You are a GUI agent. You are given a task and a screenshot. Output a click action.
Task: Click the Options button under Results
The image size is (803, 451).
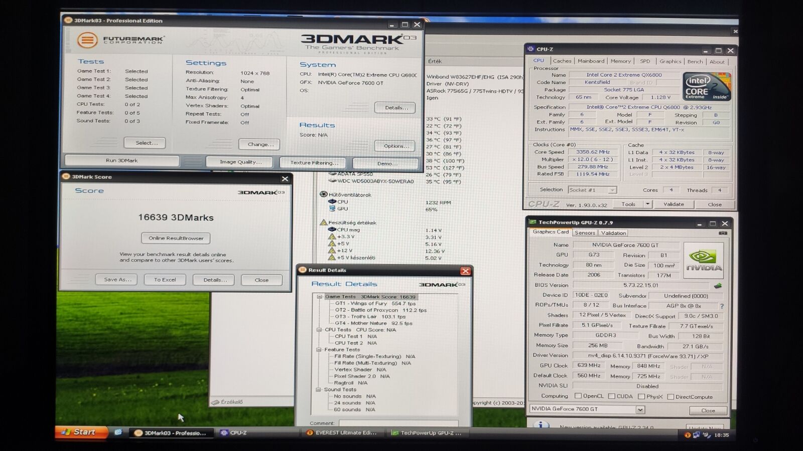point(395,146)
